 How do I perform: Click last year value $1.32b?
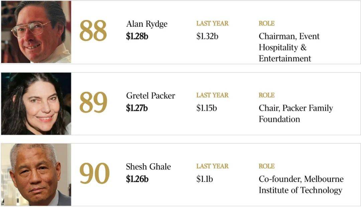point(207,36)
